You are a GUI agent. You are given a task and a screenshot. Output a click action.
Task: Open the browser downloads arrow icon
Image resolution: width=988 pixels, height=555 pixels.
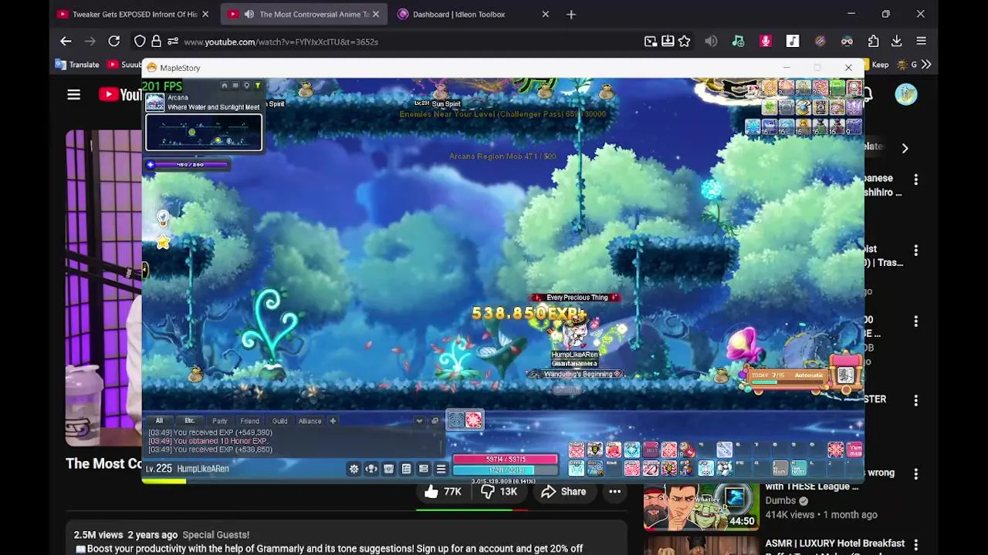click(896, 41)
